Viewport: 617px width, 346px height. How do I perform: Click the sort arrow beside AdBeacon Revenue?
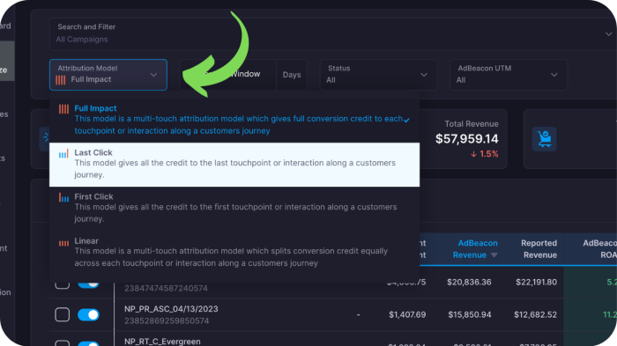coord(494,255)
